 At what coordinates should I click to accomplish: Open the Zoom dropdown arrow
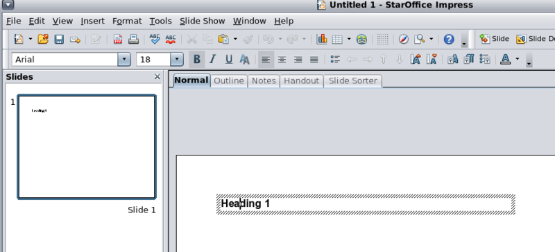pos(431,39)
